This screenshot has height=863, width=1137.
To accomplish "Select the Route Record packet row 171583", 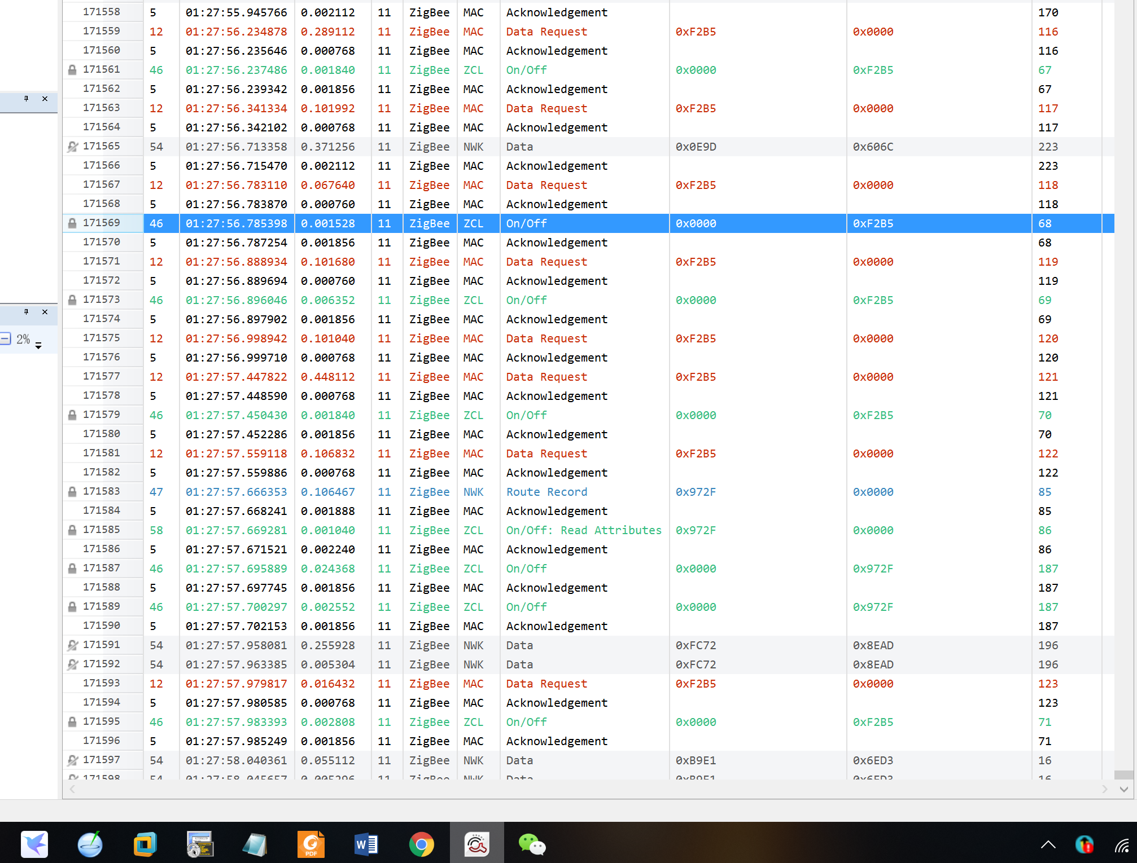I will (546, 492).
